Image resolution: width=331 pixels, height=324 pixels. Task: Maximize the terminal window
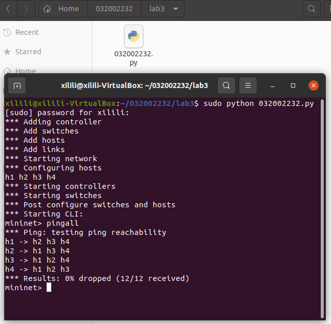(293, 85)
